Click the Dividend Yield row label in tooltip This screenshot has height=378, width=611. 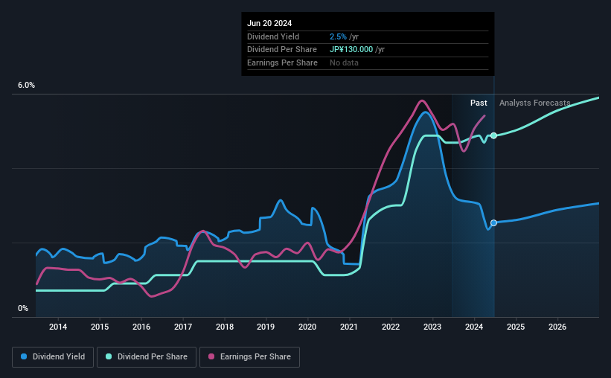pos(273,36)
